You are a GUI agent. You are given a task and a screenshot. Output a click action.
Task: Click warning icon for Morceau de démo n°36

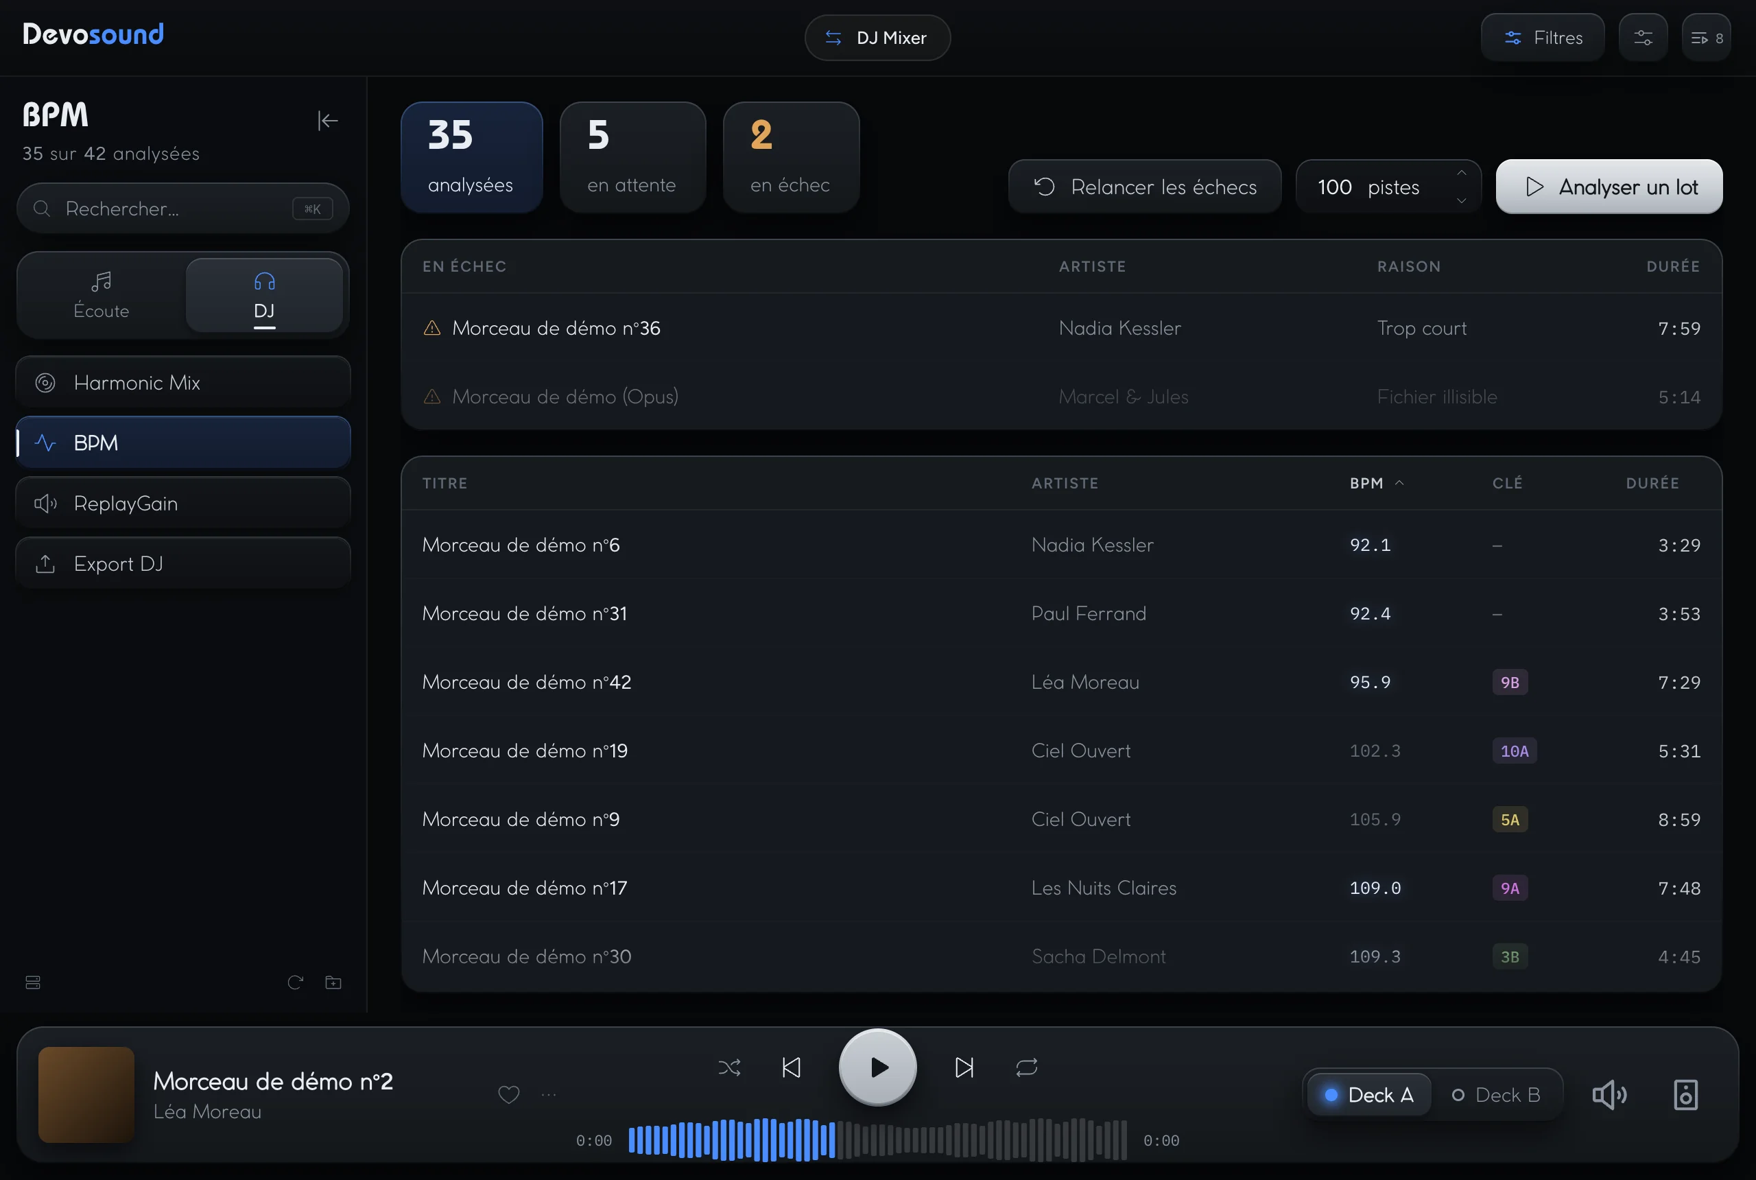click(432, 328)
